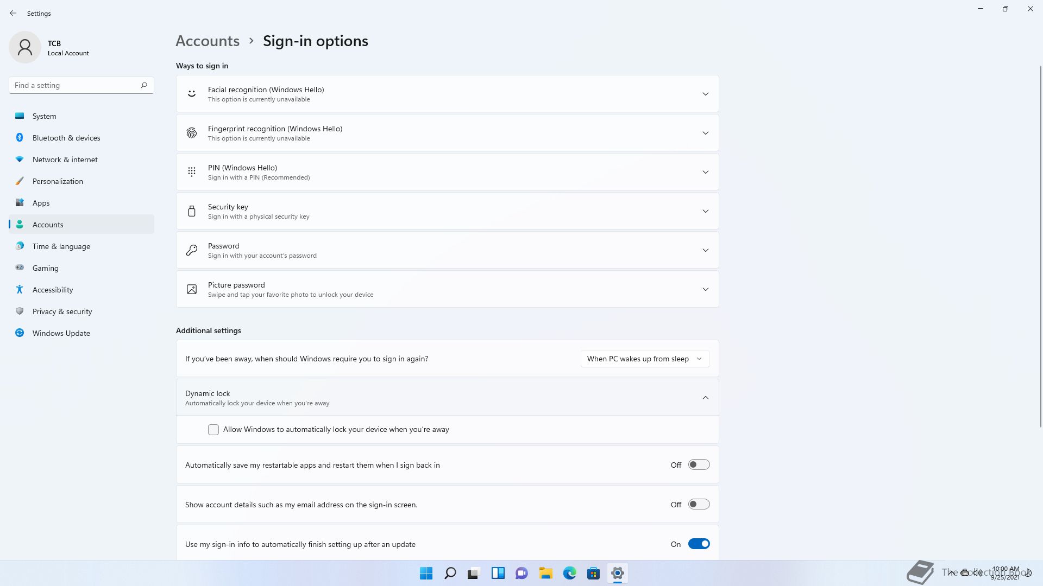Expand Security key chevron

(705, 211)
